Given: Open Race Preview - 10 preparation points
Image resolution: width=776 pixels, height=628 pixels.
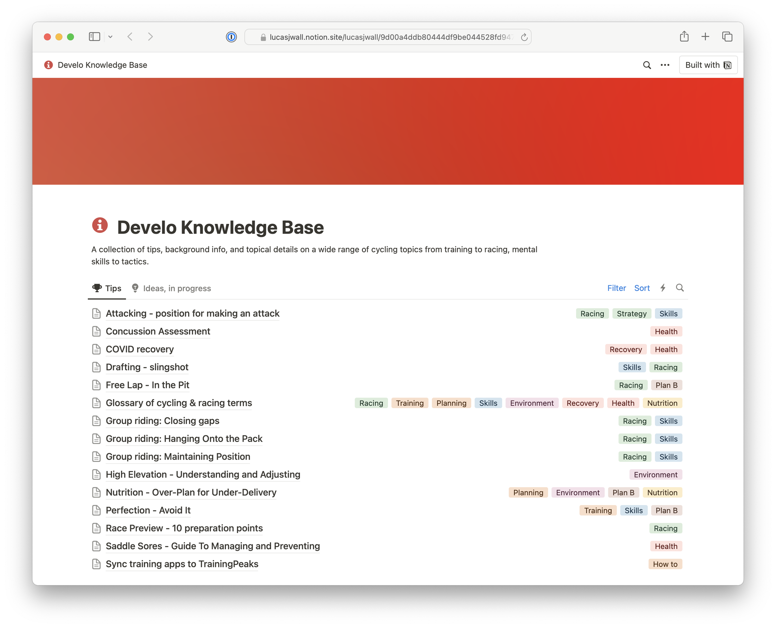Looking at the screenshot, I should coord(184,528).
